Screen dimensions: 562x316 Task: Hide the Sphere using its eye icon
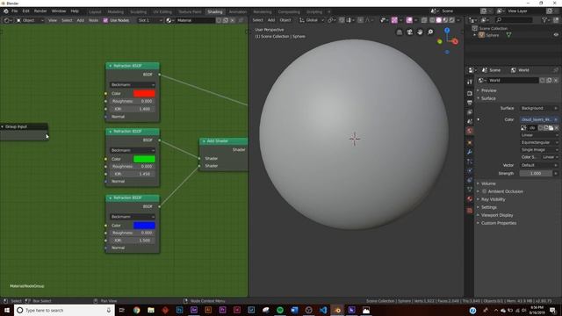(556, 35)
